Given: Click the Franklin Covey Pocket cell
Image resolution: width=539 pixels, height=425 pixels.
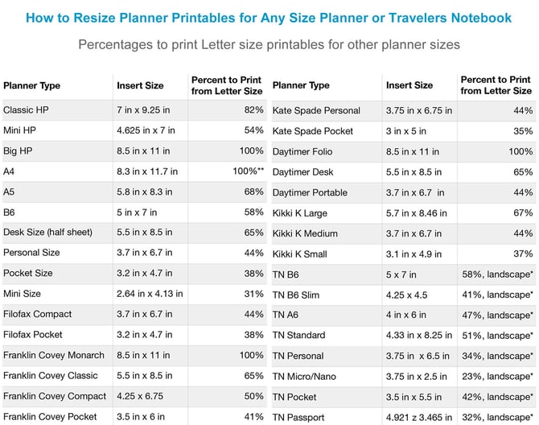Looking at the screenshot, I should (x=50, y=416).
